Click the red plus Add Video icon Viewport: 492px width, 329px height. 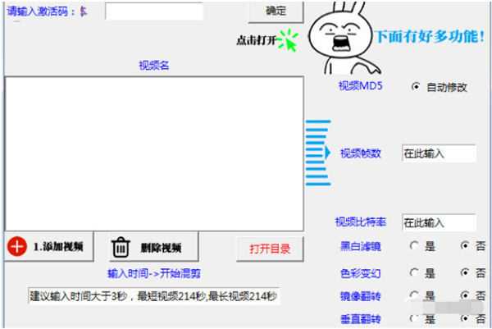[x=18, y=247]
